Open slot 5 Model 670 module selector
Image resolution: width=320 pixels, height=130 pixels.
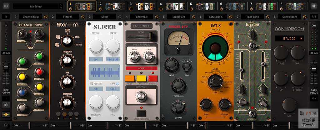[178, 17]
